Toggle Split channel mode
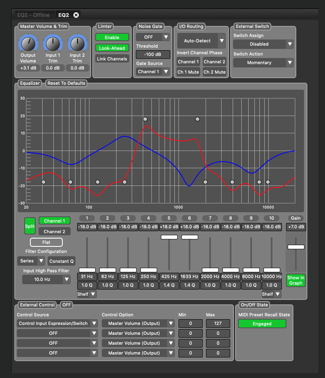Viewport: 325px width, 378px height. [x=30, y=226]
